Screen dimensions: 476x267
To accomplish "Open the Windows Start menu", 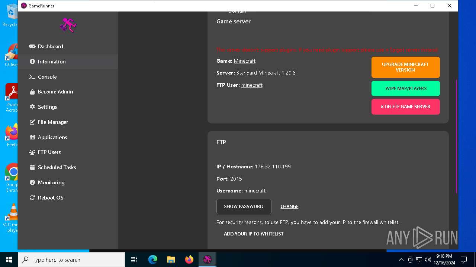I will [9, 260].
